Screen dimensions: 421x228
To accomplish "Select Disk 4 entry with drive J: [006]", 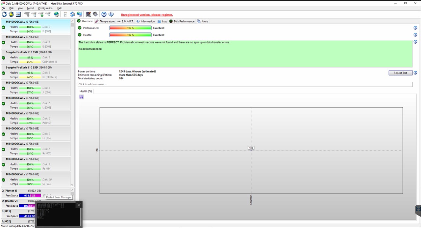I will click(x=35, y=88).
